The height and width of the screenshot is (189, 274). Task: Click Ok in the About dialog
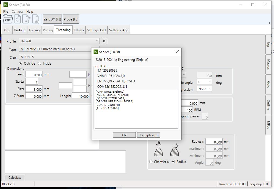click(124, 135)
